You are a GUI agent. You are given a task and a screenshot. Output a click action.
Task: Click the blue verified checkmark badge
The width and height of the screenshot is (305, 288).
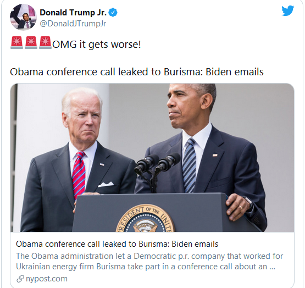(113, 13)
